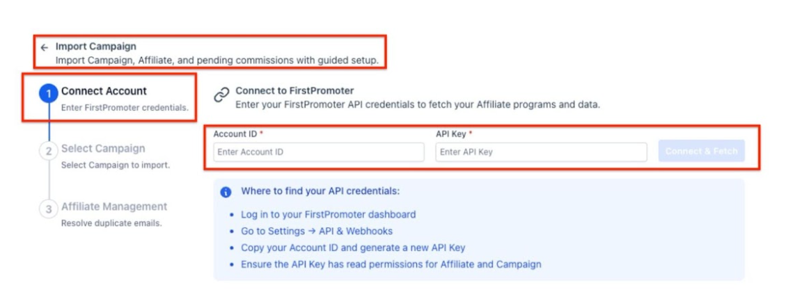Click the blue info icon in the credentials hint
This screenshot has height=306, width=802.
click(x=226, y=192)
